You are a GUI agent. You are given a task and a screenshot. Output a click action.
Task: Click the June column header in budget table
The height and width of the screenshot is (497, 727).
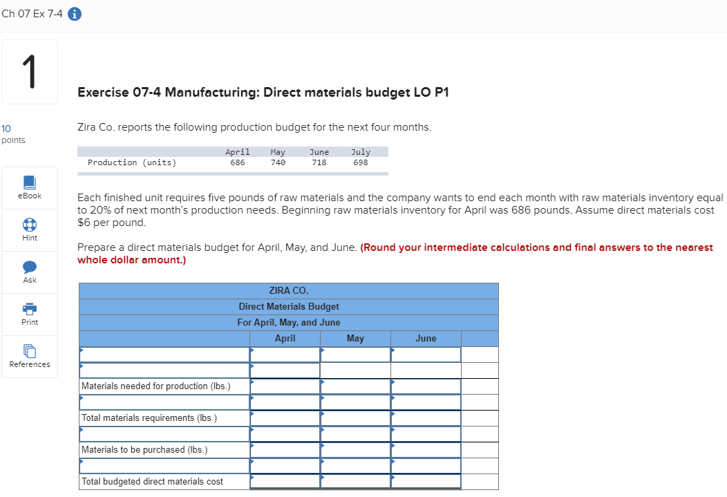(426, 339)
